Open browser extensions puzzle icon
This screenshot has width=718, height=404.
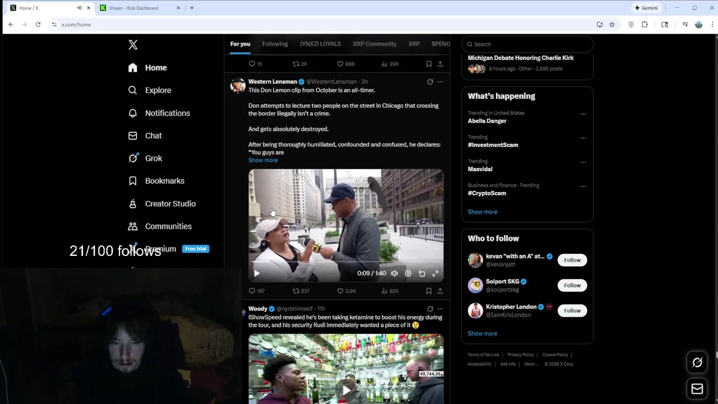pyautogui.click(x=645, y=25)
